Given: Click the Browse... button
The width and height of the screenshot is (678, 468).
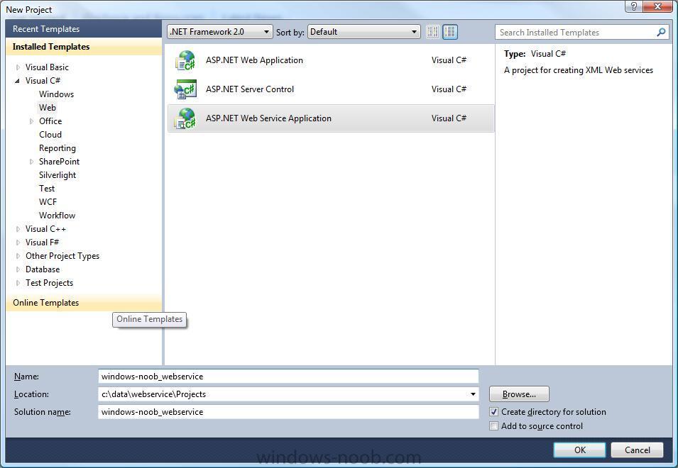Looking at the screenshot, I should pyautogui.click(x=519, y=394).
